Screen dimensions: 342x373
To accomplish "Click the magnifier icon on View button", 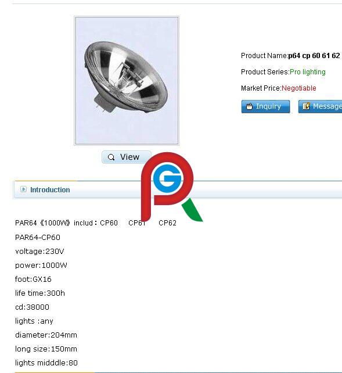I will (x=111, y=157).
